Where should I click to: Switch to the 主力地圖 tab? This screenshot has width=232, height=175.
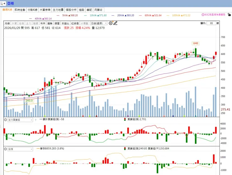pos(58,10)
